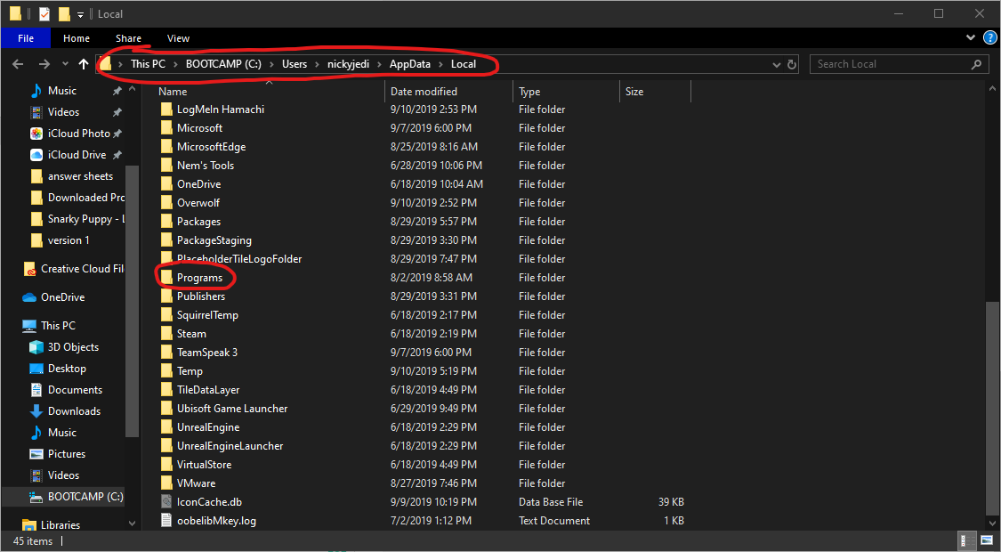Open iCloud Photos in Quick access

[78, 134]
